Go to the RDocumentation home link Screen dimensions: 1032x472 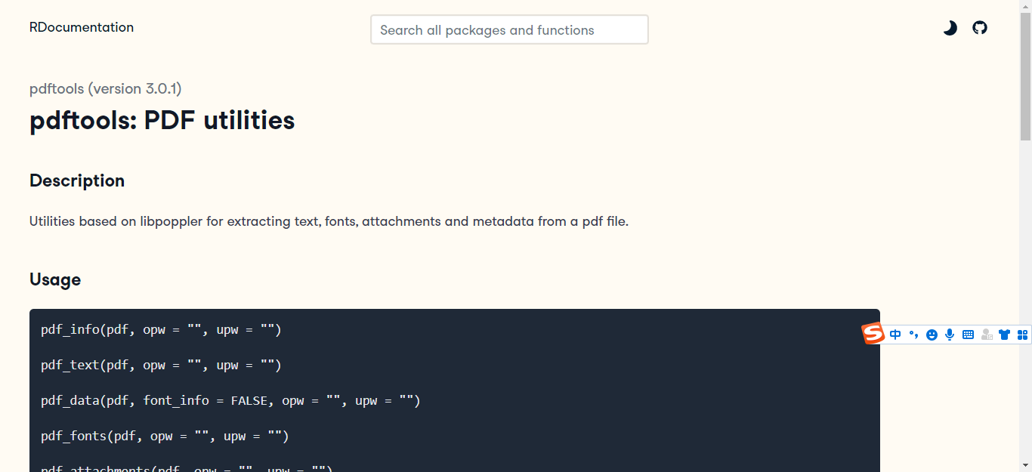tap(82, 27)
